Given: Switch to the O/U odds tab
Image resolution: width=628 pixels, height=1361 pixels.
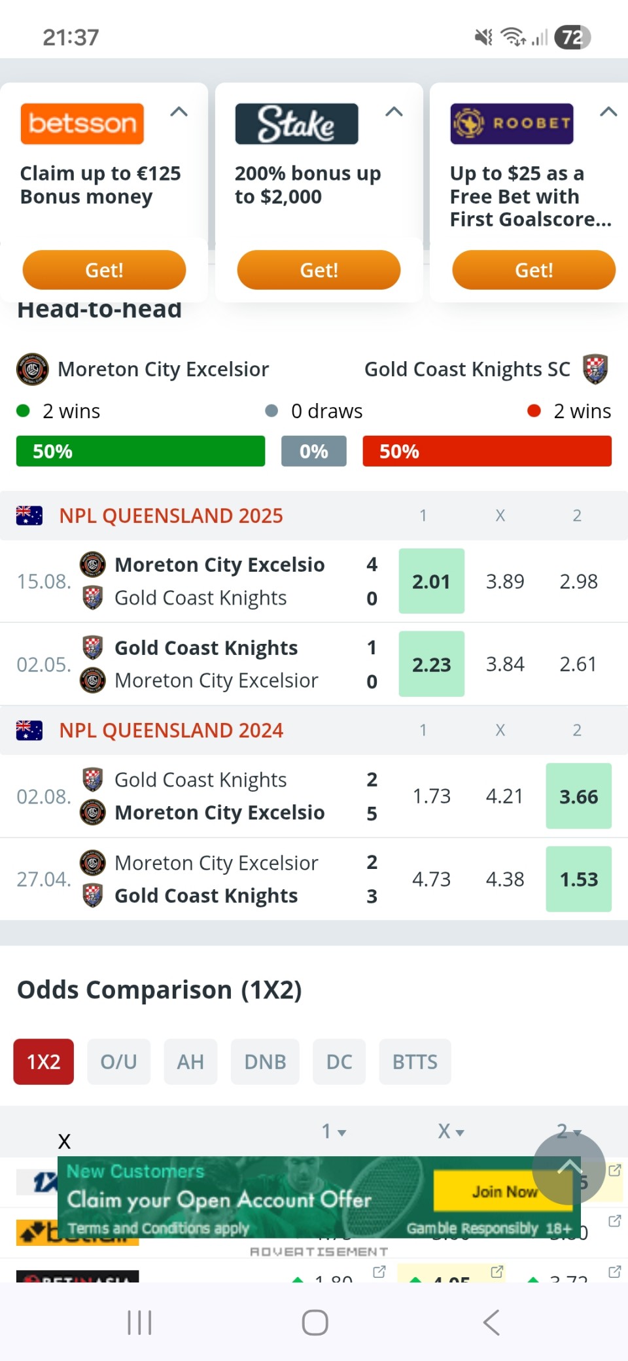Looking at the screenshot, I should pyautogui.click(x=118, y=1061).
